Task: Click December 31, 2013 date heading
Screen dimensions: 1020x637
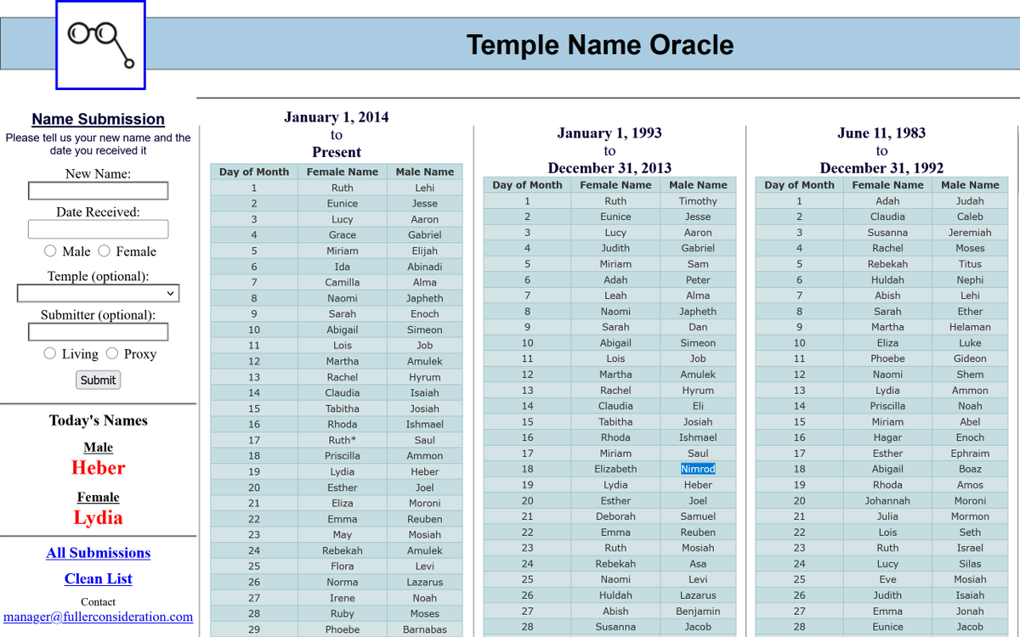Action: point(609,168)
